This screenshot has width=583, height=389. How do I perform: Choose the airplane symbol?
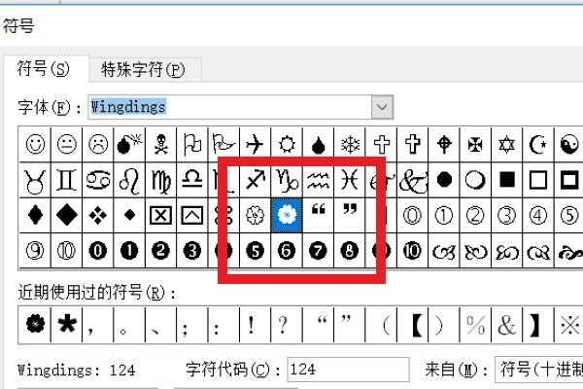tap(255, 144)
